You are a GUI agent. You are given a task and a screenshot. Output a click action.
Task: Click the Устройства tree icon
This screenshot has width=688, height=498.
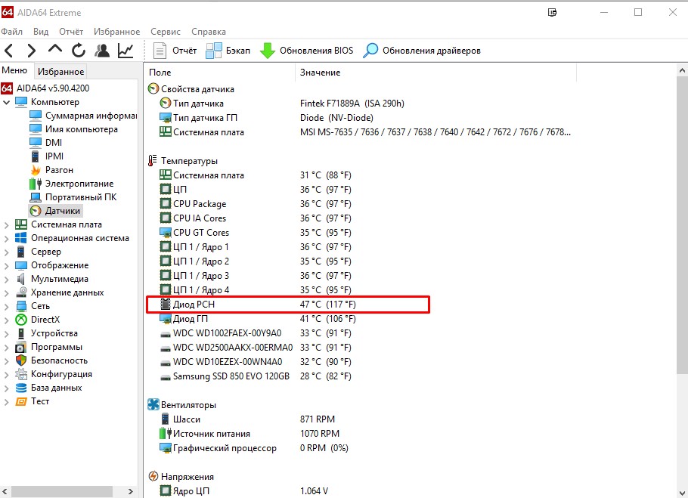pyautogui.click(x=21, y=333)
